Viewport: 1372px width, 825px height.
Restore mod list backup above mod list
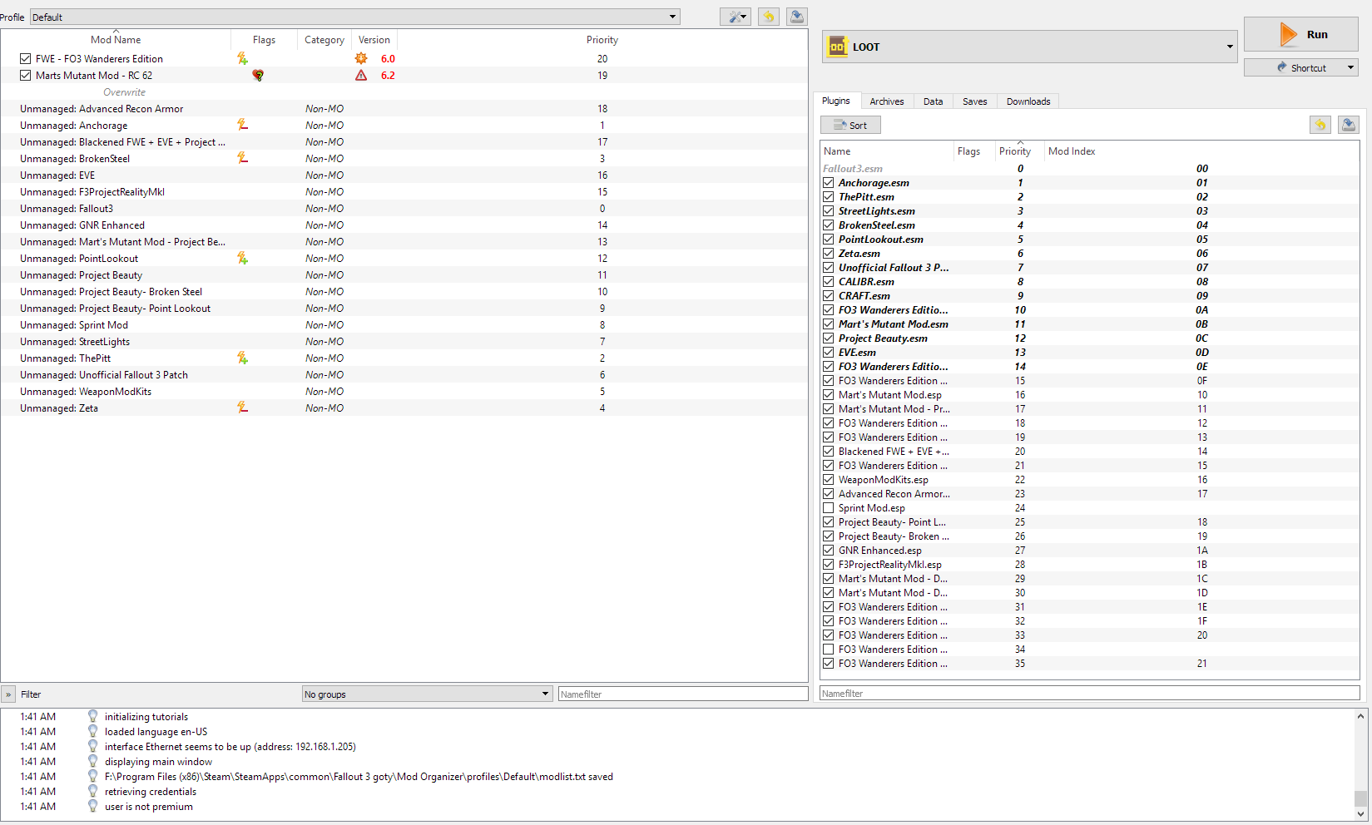pyautogui.click(x=769, y=17)
